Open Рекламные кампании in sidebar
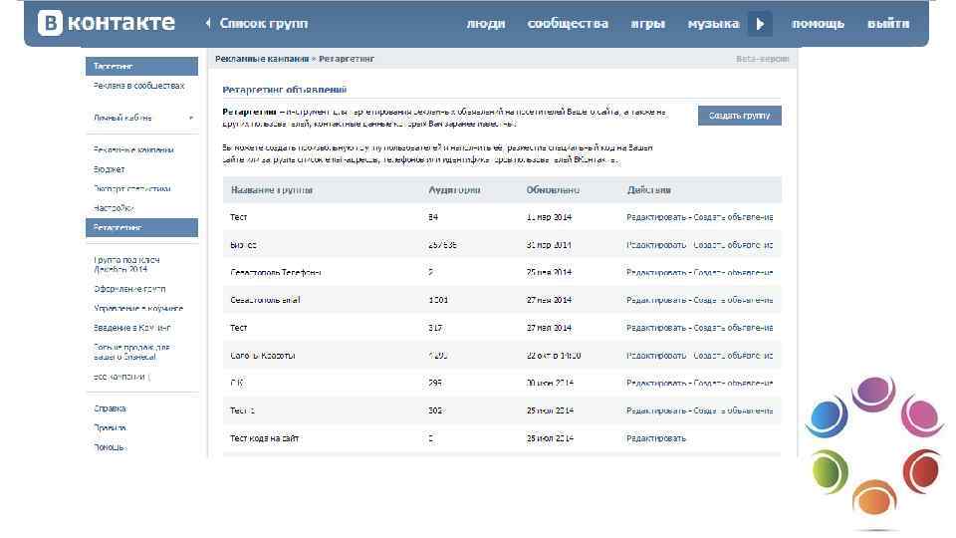 [x=133, y=149]
